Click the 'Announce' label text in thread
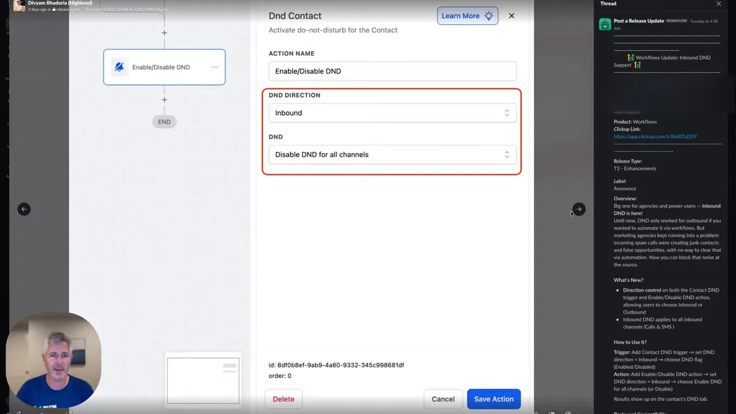The width and height of the screenshot is (736, 414). 625,189
